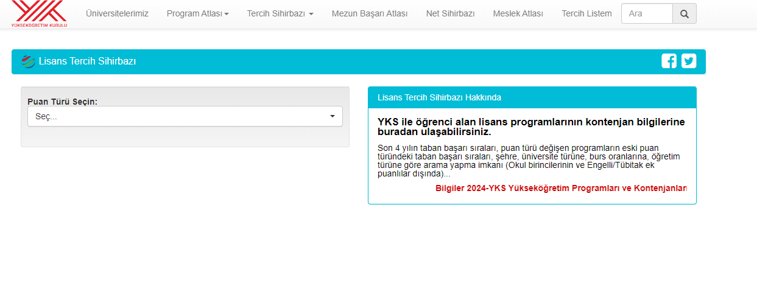The width and height of the screenshot is (757, 289).
Task: Focus the Ara search field
Action: click(647, 13)
